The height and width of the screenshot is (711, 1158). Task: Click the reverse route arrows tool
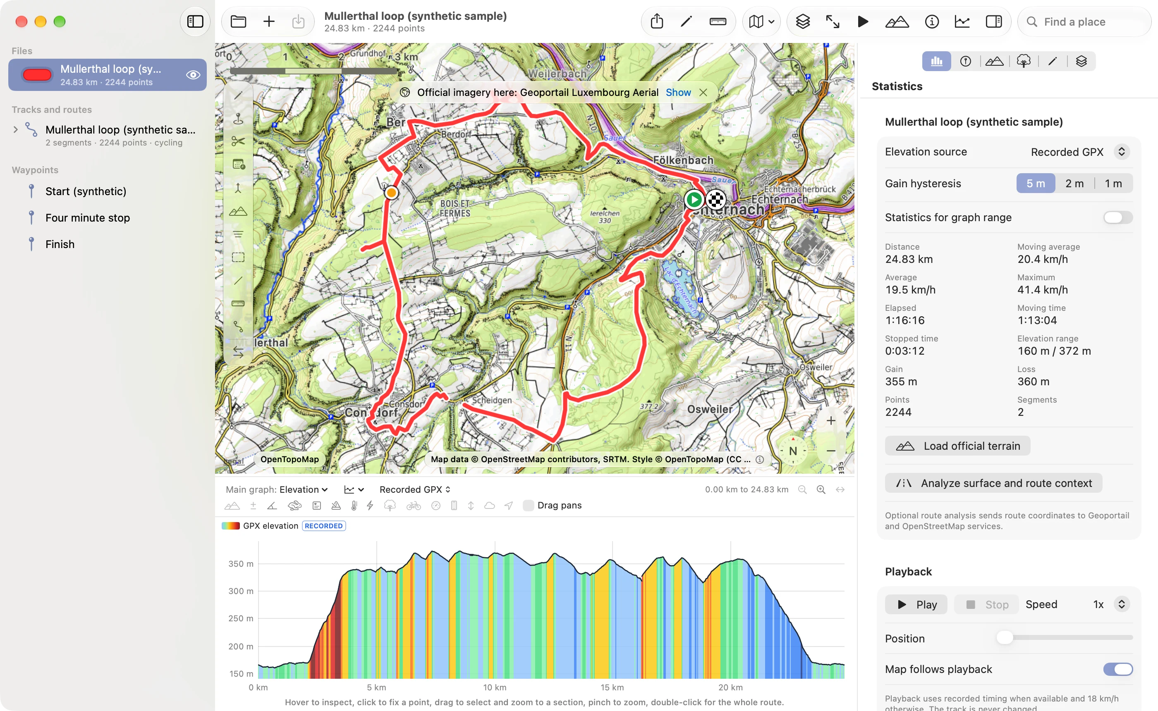tap(238, 351)
